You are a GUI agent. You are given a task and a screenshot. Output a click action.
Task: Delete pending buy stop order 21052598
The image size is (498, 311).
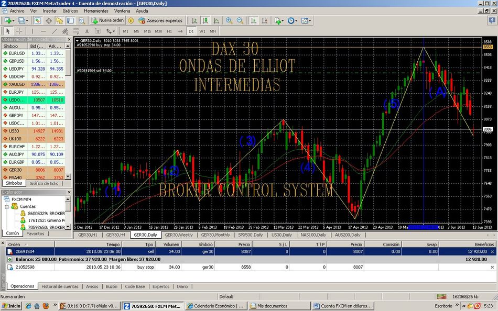[492, 267]
